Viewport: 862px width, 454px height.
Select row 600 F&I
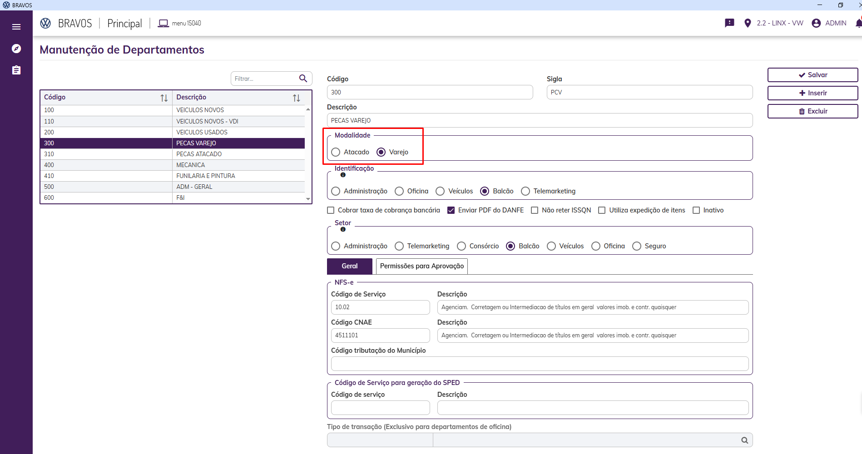coord(173,197)
